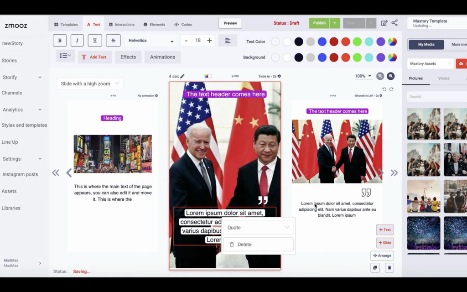467x292 pixels.
Task: Open line spacing menu
Action: click(x=65, y=56)
